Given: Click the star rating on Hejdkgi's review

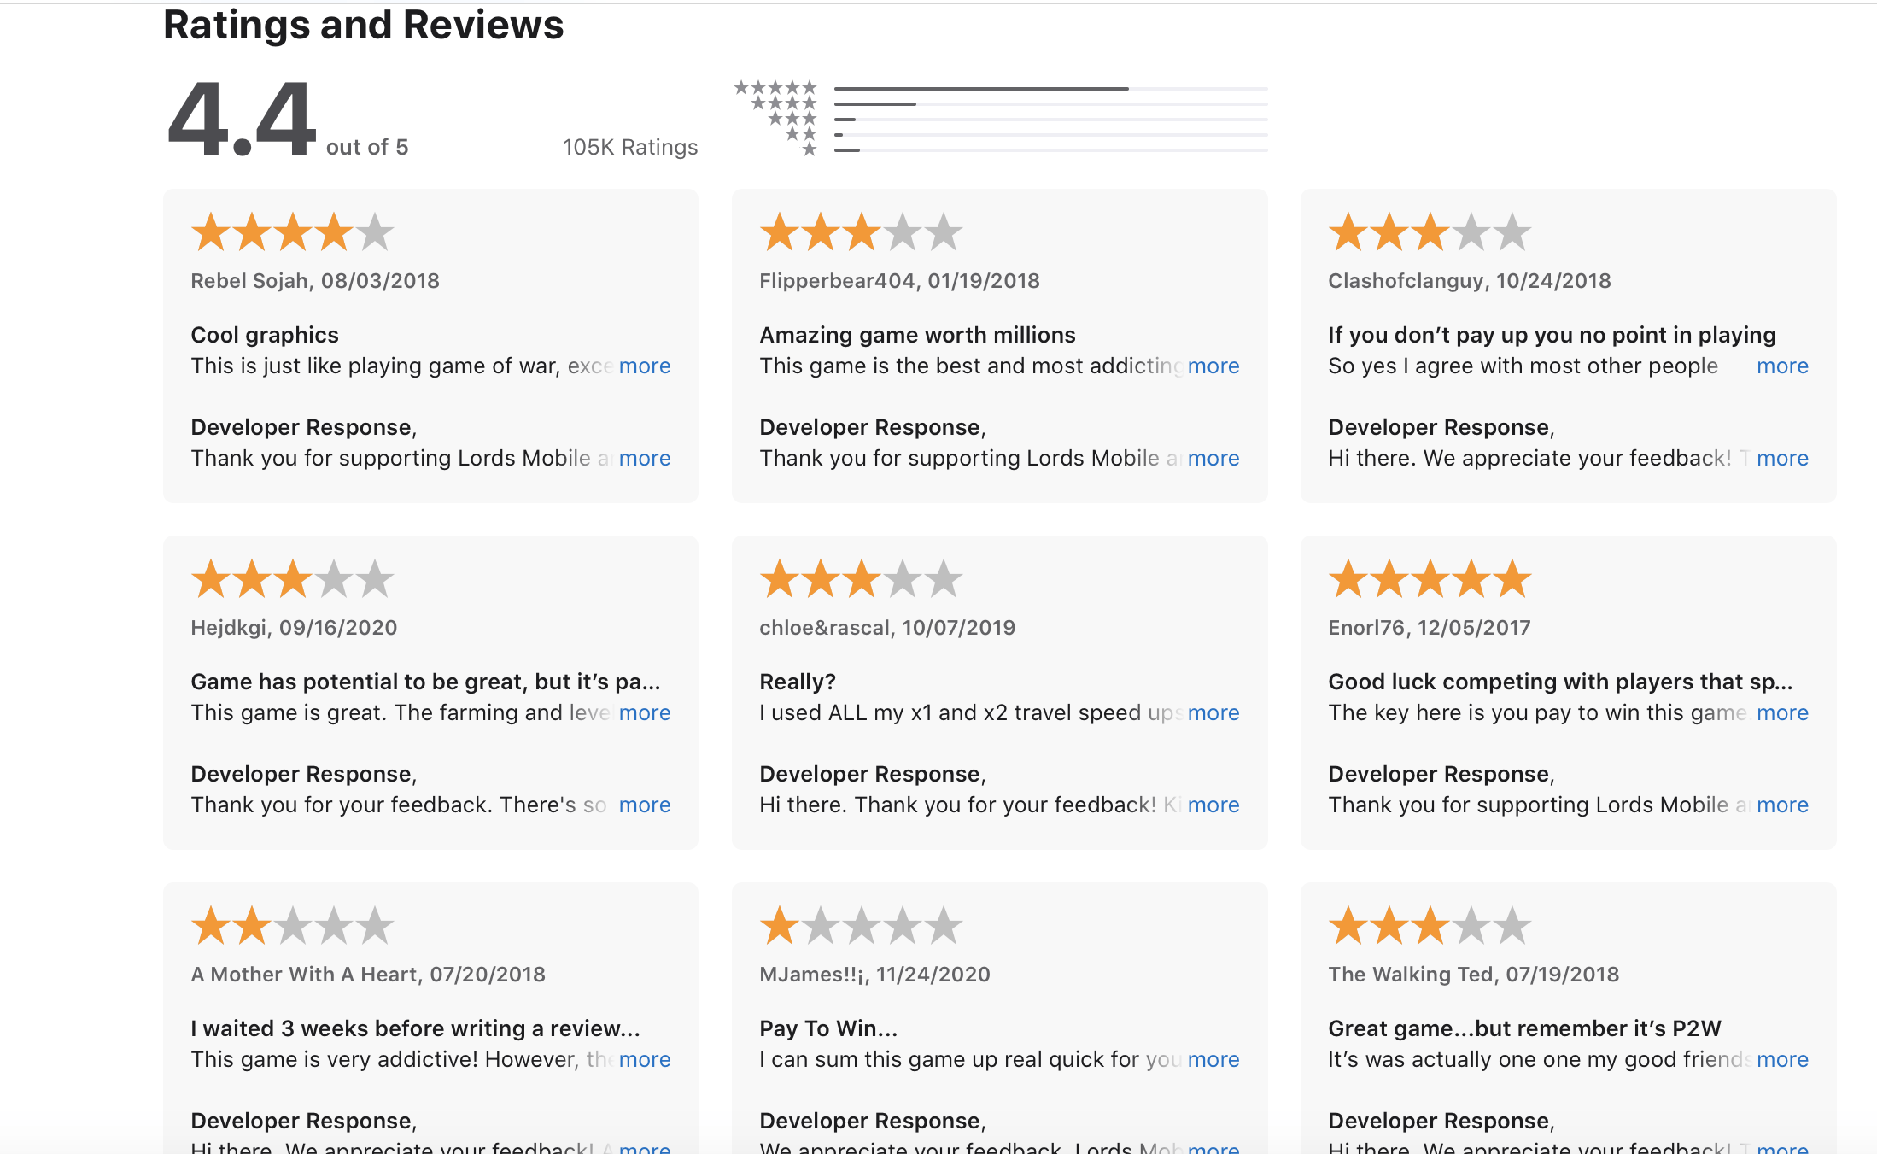Looking at the screenshot, I should [x=292, y=579].
